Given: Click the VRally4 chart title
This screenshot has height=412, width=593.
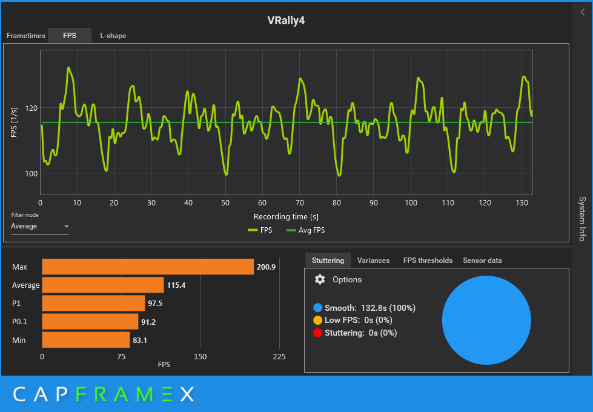Looking at the screenshot, I should 286,21.
